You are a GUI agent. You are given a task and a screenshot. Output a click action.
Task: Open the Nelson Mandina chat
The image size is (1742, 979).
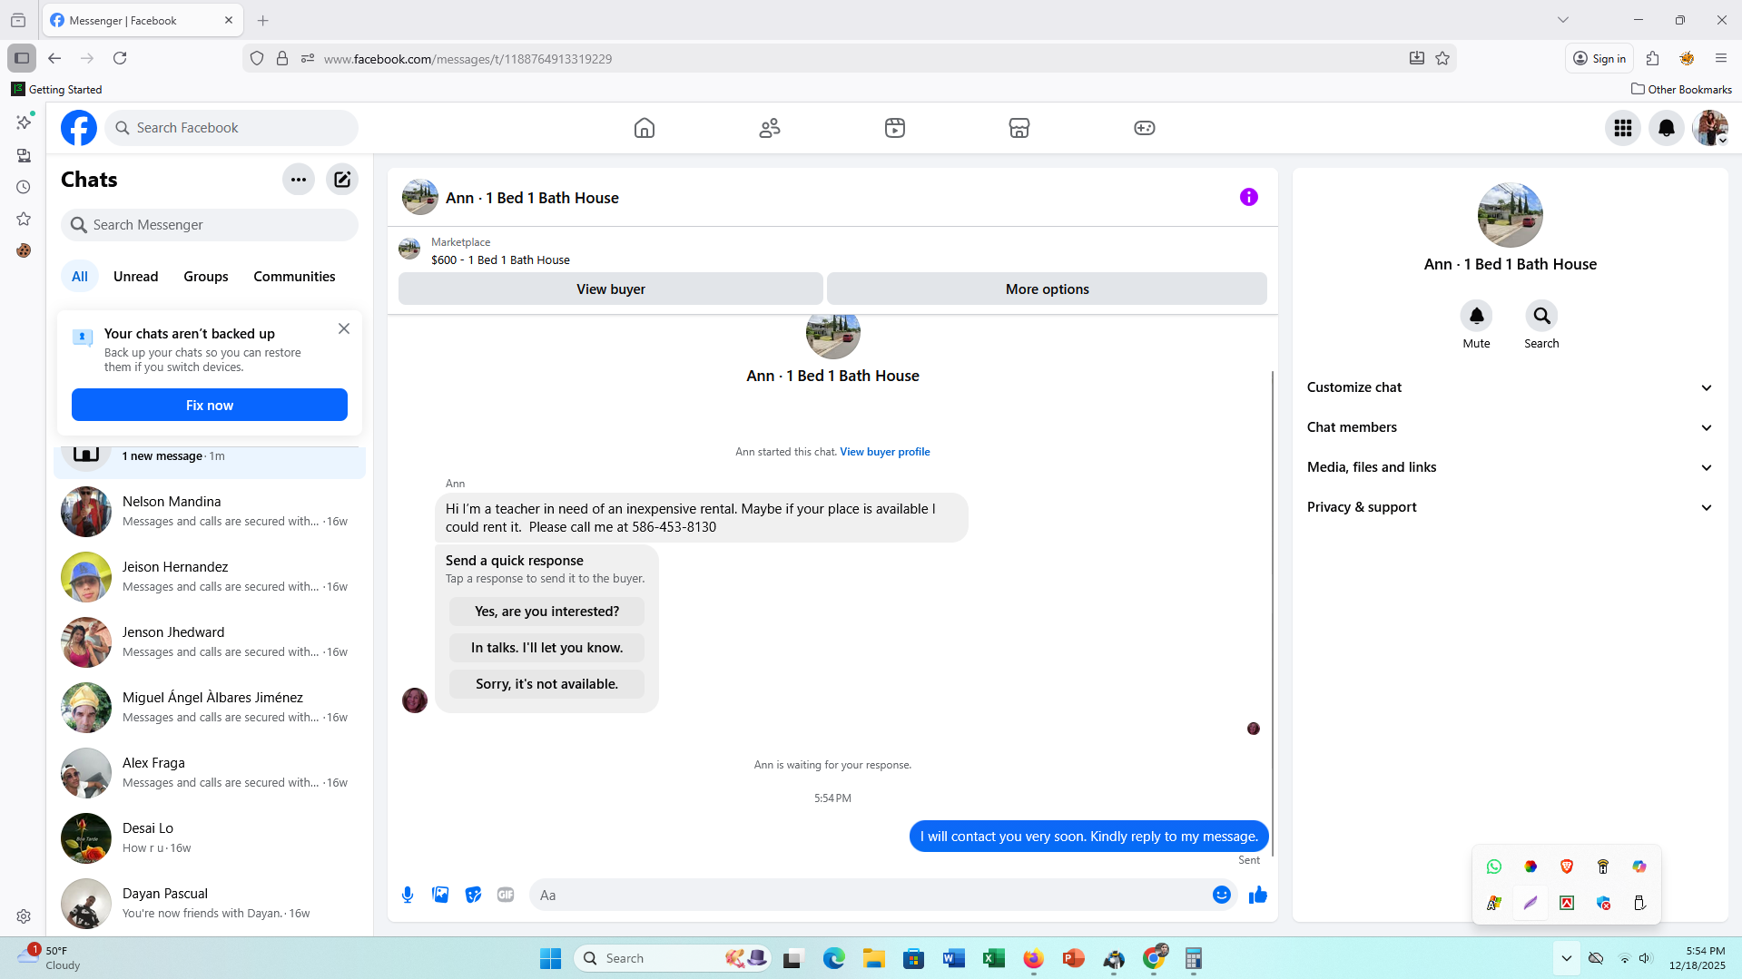click(x=210, y=512)
